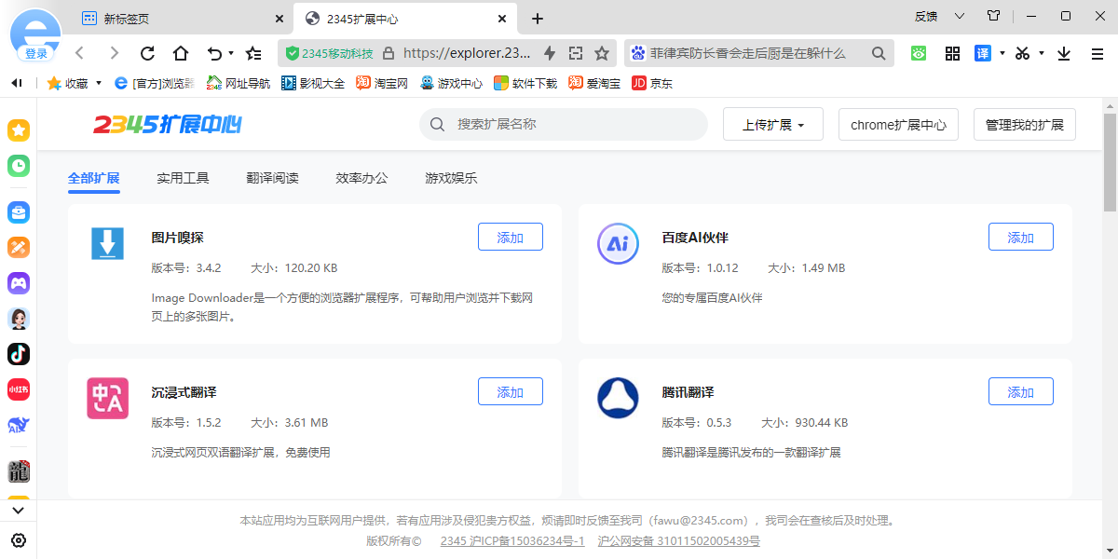Open the 网址导航 bookmark
1118x559 pixels.
tap(239, 83)
